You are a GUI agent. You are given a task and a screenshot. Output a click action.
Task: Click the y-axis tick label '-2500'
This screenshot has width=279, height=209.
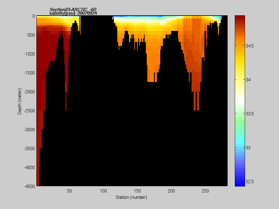click(29, 111)
